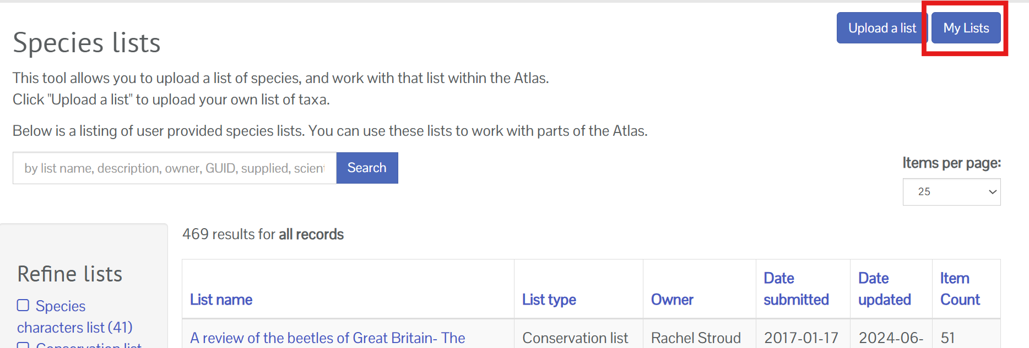Sort by Date submitted column
The height and width of the screenshot is (348, 1029).
796,289
